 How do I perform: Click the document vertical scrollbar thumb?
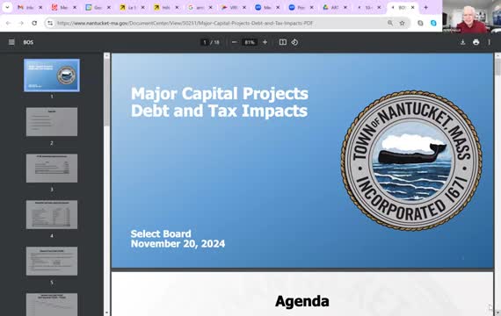(x=497, y=67)
